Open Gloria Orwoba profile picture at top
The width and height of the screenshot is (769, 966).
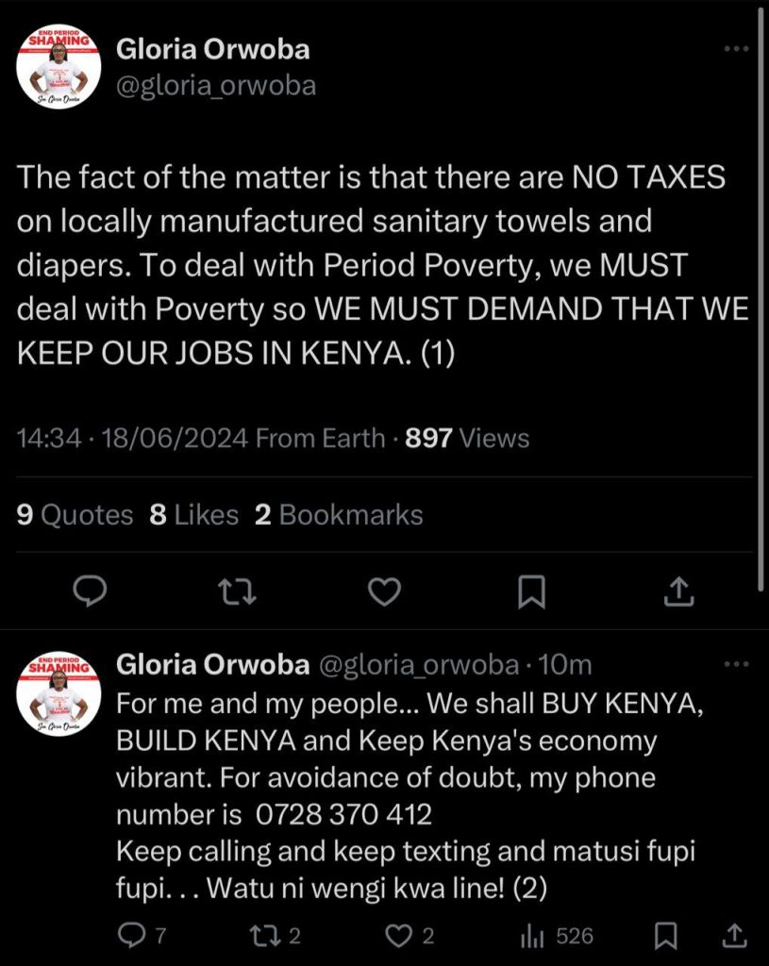tap(58, 70)
